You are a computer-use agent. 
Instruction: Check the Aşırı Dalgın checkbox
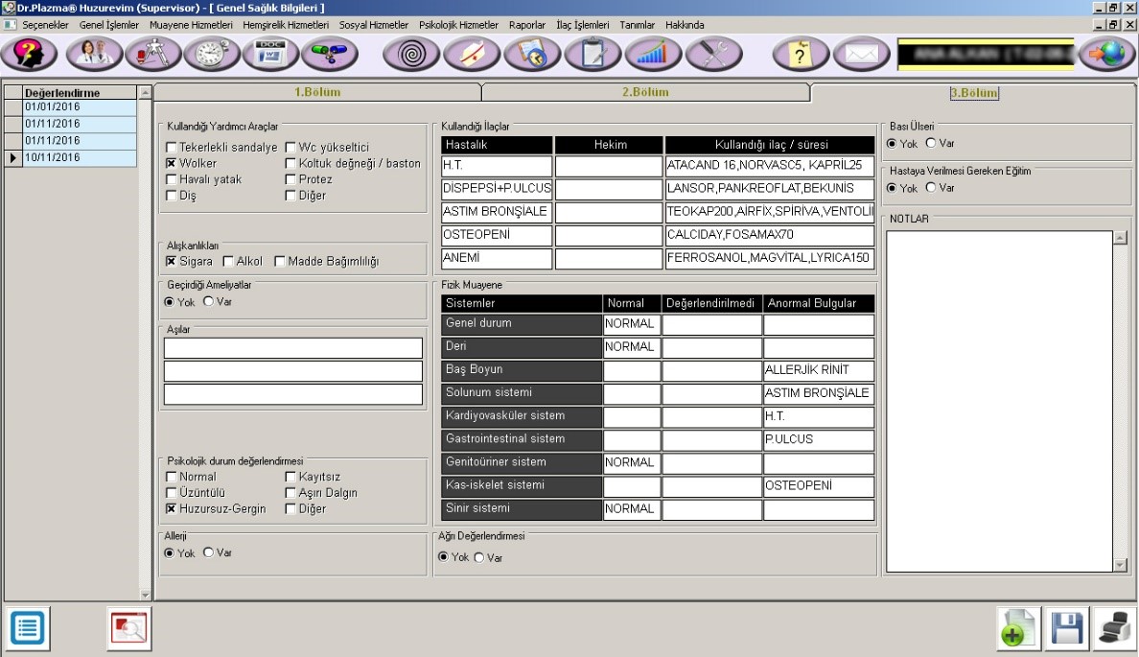click(291, 493)
